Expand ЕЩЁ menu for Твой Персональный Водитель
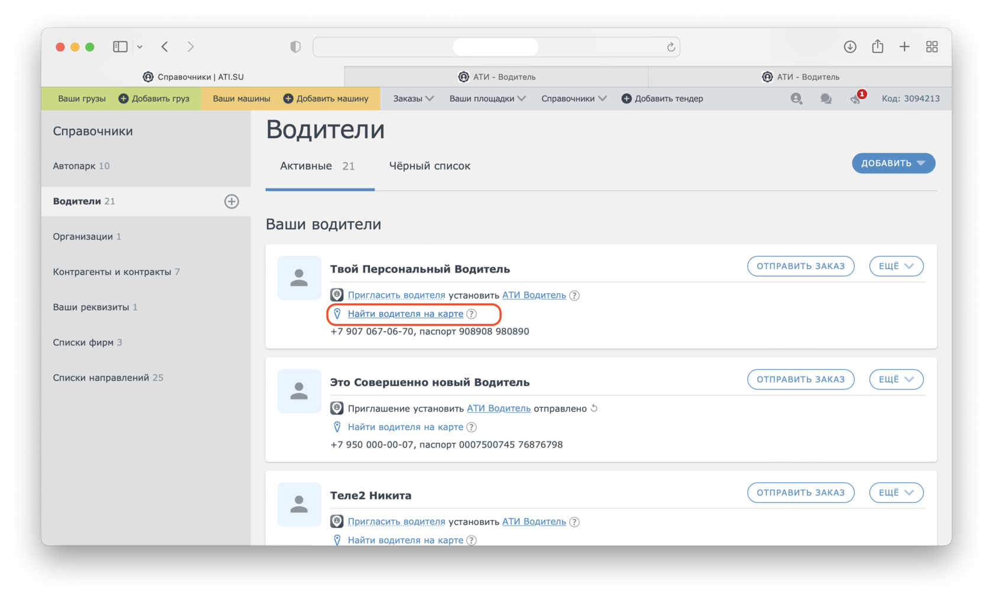 coord(896,266)
